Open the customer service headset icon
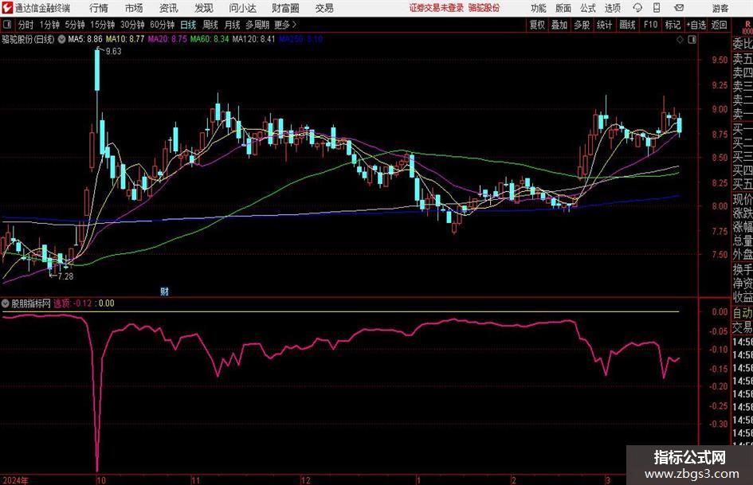Image resolution: width=753 pixels, height=485 pixels. coord(637,8)
